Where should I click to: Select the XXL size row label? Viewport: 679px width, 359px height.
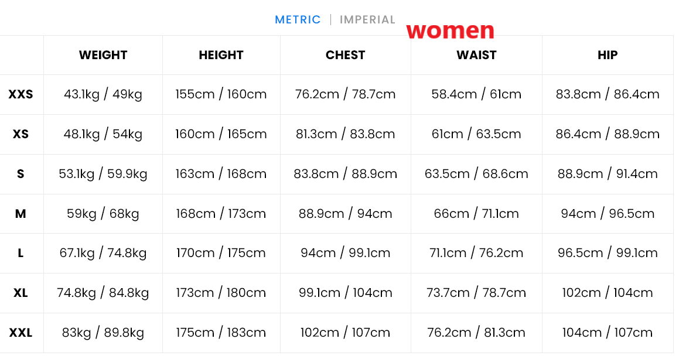pos(21,333)
